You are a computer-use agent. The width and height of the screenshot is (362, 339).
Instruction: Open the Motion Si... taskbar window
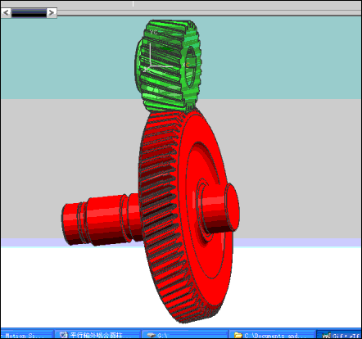tap(26, 335)
